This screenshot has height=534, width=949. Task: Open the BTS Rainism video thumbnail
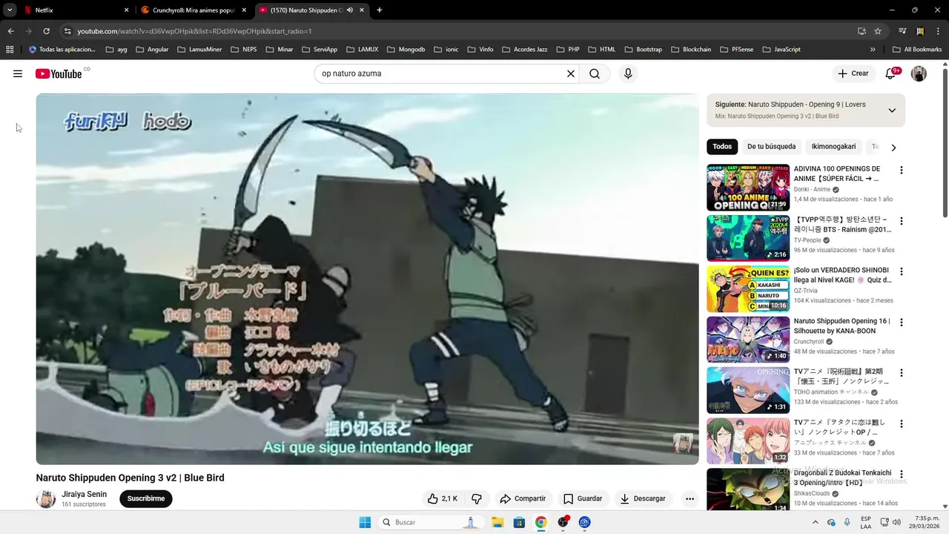[748, 238]
